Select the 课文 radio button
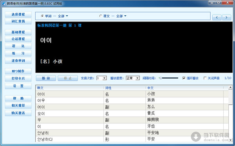 [x=101, y=16]
